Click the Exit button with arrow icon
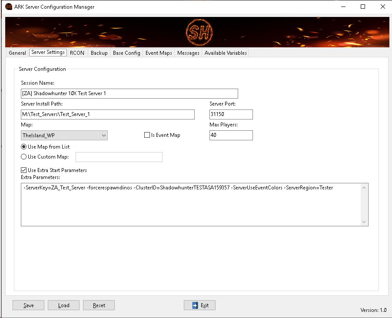Image resolution: width=392 pixels, height=318 pixels. pos(199,305)
